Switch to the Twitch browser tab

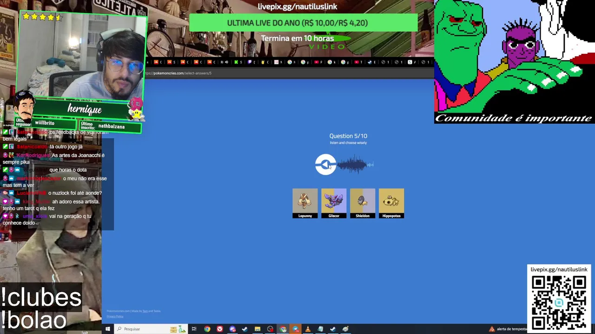tap(251, 62)
